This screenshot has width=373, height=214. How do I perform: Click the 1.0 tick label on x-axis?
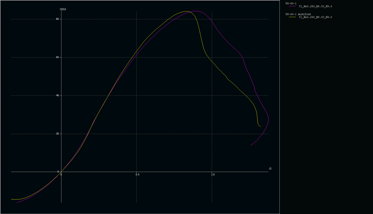click(x=213, y=175)
